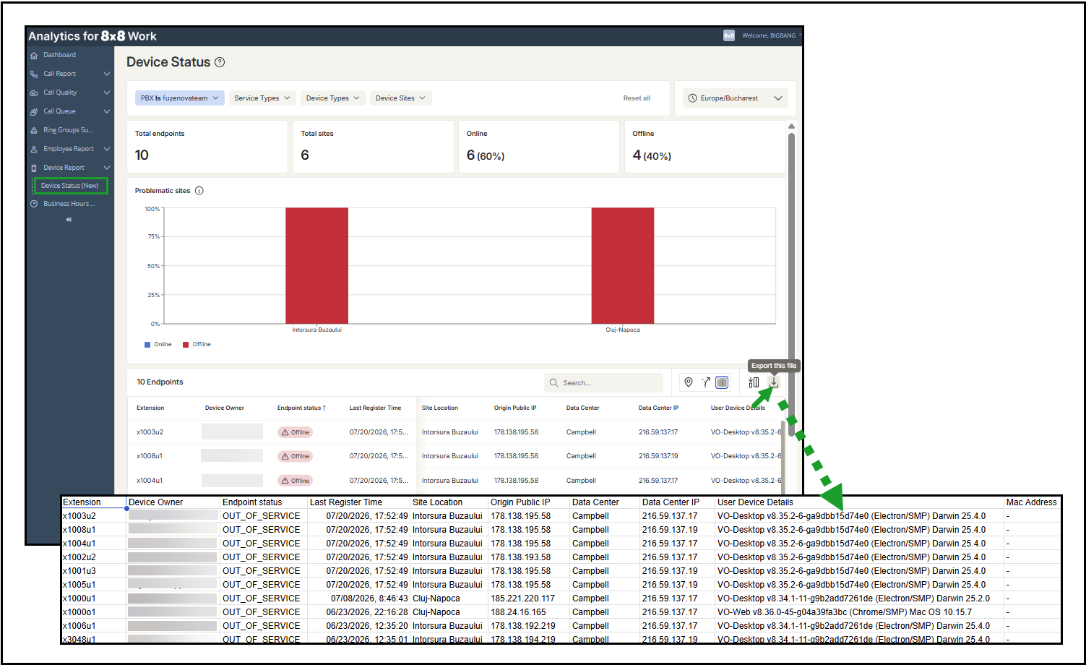Click the Offline 4 (40%) value

(x=652, y=155)
